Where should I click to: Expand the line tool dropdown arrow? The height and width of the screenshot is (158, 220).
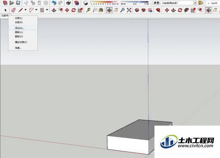(26, 10)
